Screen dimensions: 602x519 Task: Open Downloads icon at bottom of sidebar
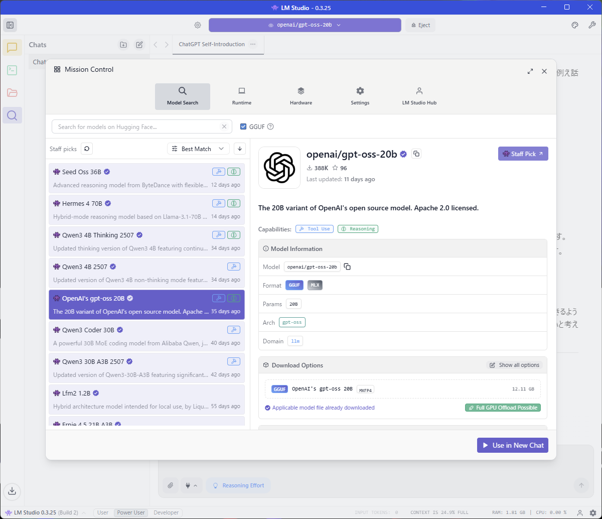click(12, 491)
